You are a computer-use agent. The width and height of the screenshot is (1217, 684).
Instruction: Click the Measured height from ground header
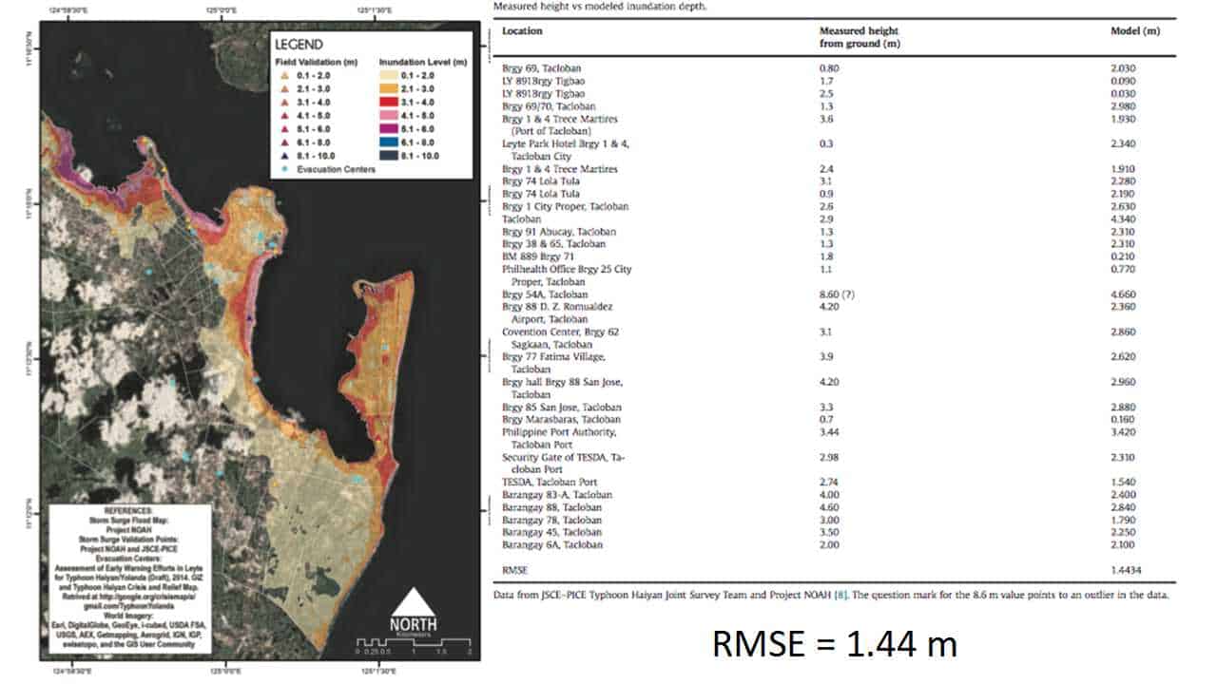pos(859,37)
